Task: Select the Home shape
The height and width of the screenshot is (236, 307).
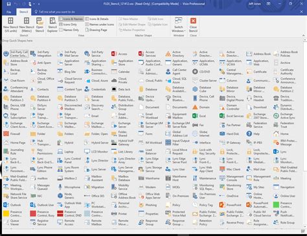Action: tap(281, 134)
